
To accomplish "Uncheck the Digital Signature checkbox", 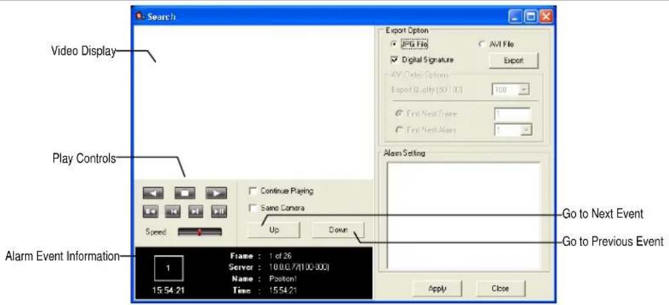I will [394, 60].
